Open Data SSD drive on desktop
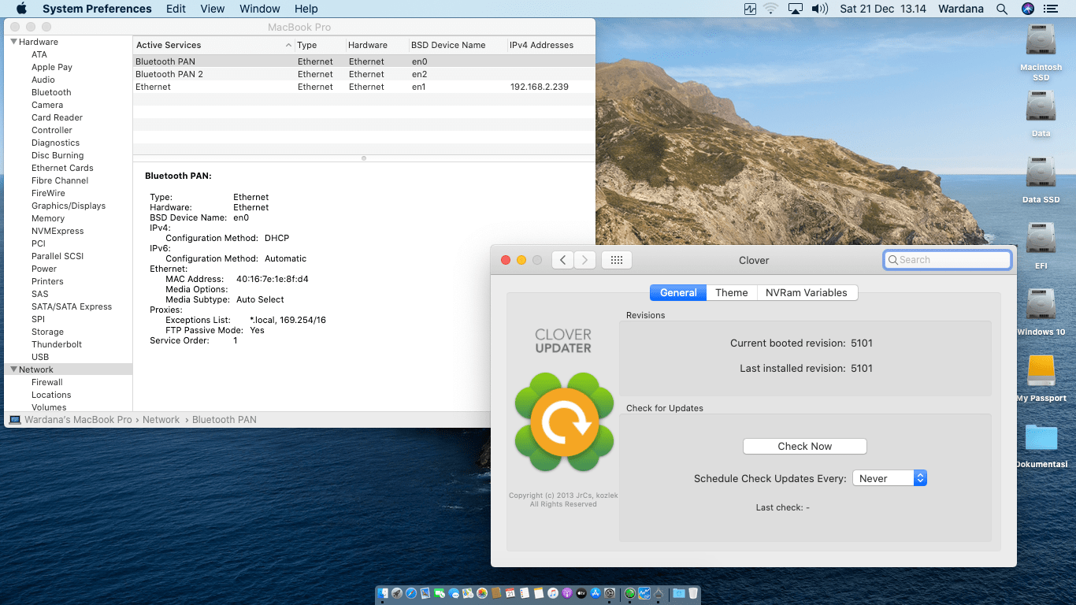 [1041, 172]
